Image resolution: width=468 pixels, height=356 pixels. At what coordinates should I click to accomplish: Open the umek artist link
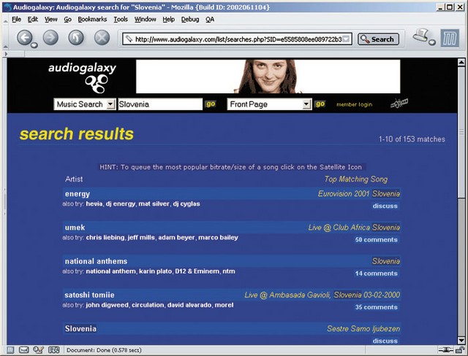[75, 228]
